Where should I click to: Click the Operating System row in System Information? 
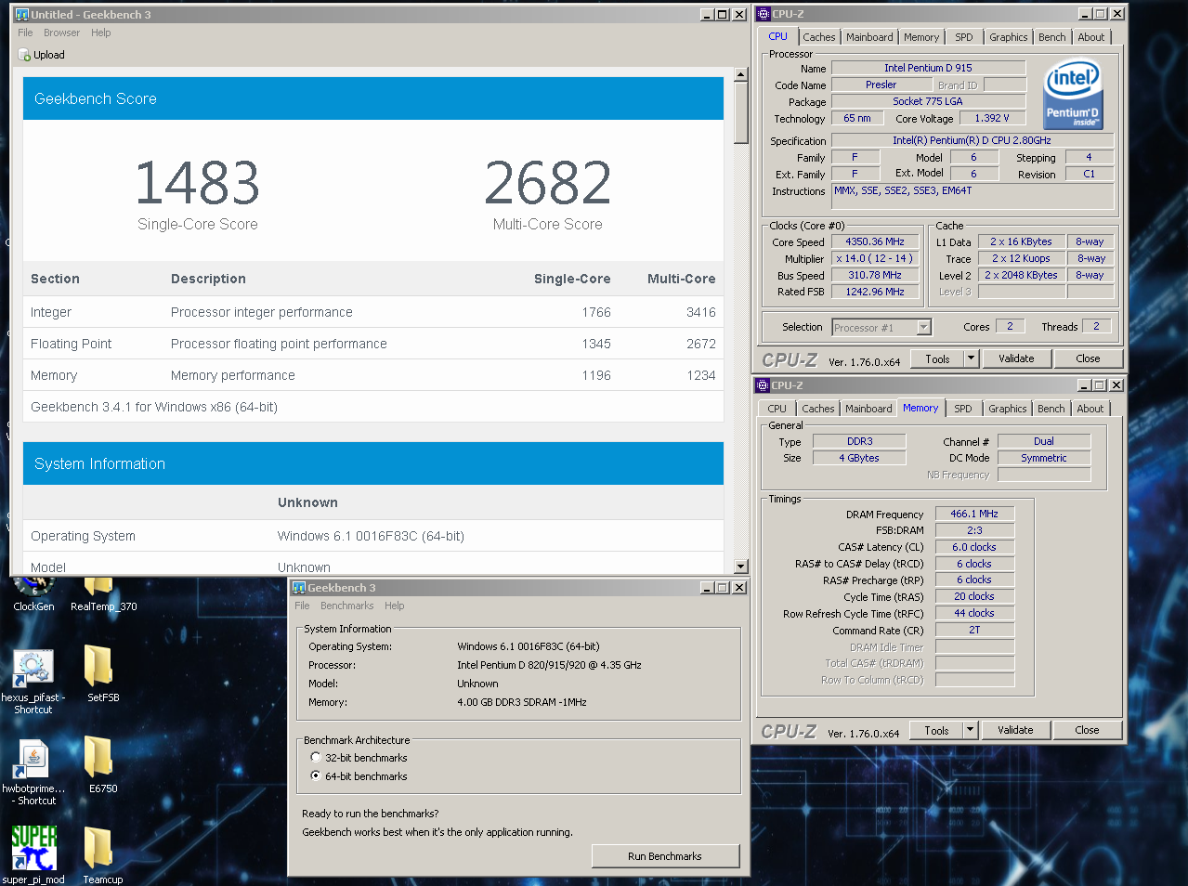coord(373,536)
